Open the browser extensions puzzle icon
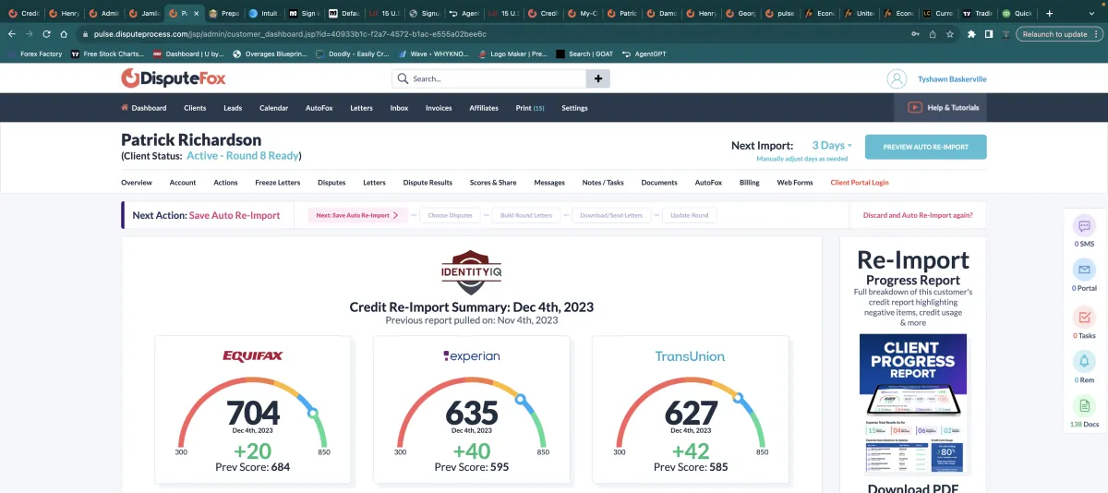The height and width of the screenshot is (493, 1108). point(971,33)
